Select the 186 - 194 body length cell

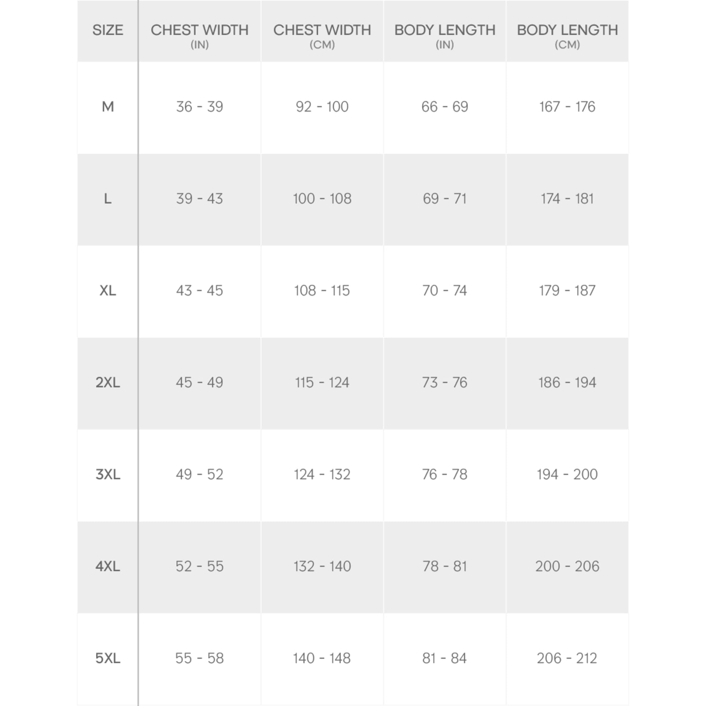click(x=567, y=383)
